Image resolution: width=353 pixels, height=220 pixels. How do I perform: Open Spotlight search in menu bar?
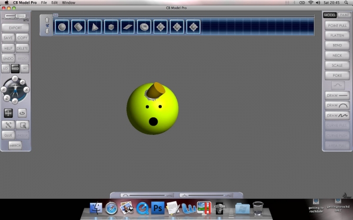click(346, 2)
